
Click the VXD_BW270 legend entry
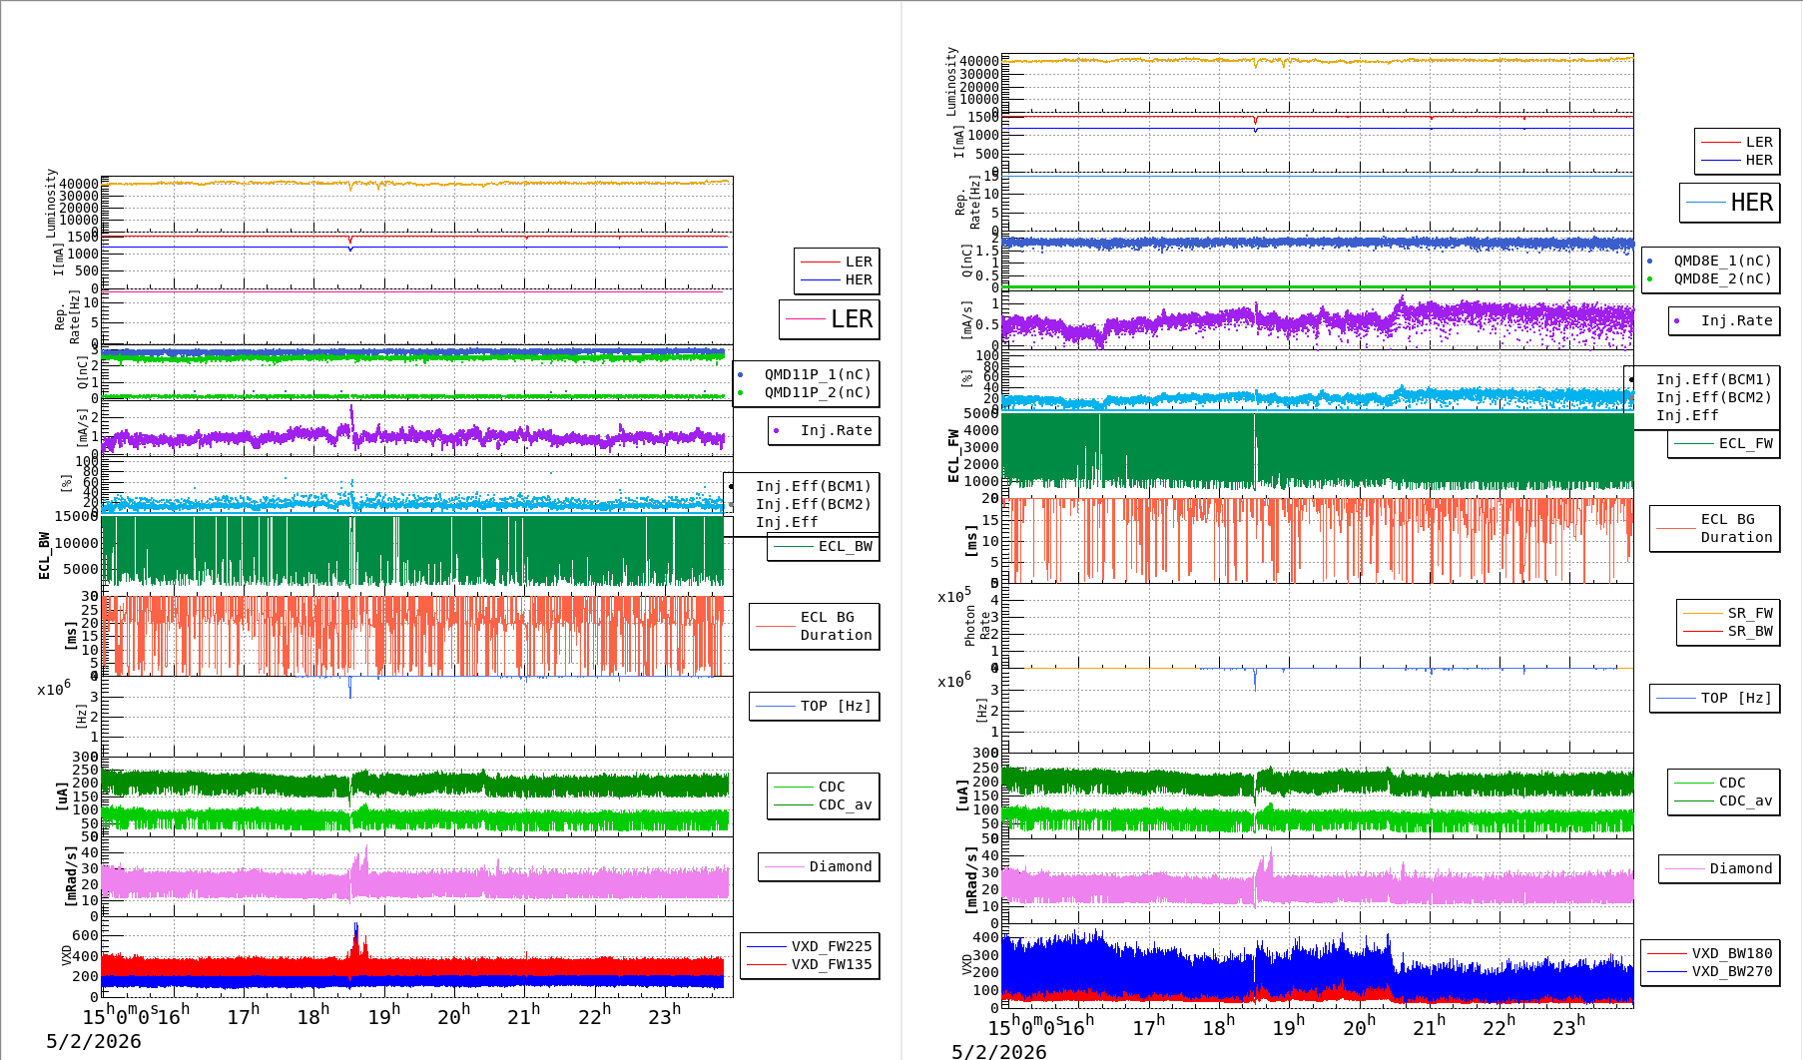1710,971
